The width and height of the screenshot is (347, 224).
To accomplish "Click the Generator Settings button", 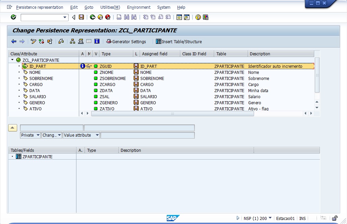I will pos(126,41).
